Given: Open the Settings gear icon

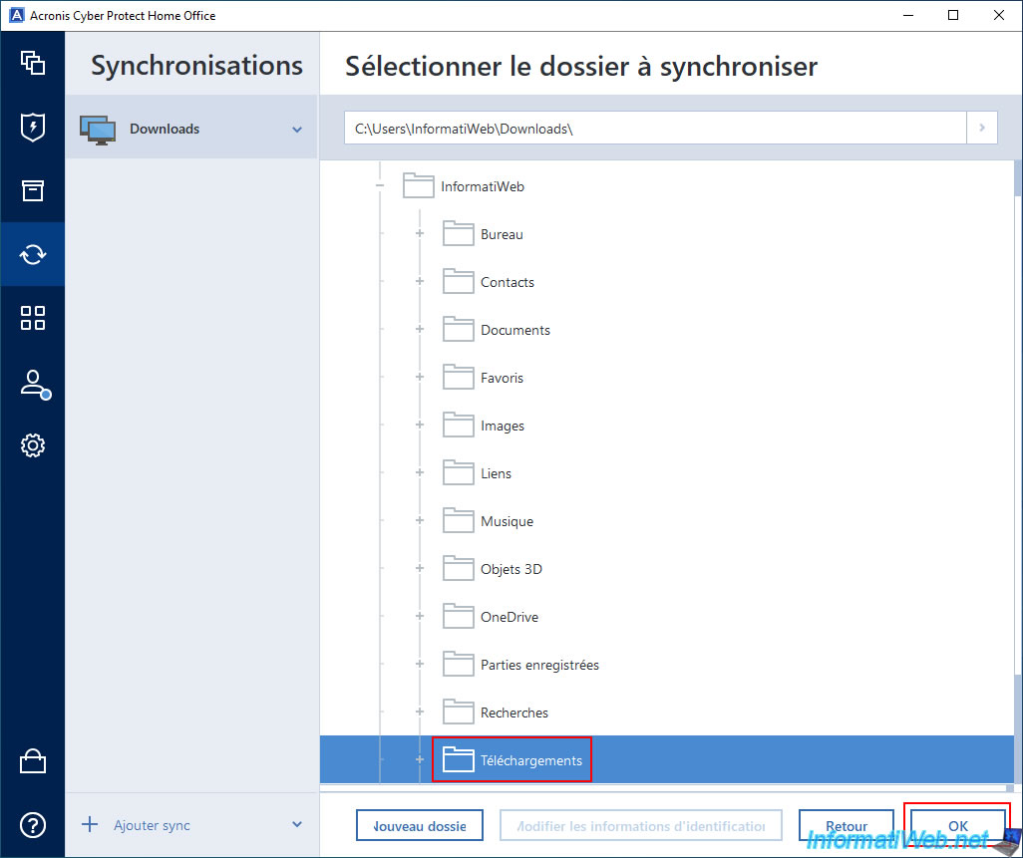Looking at the screenshot, I should [33, 445].
